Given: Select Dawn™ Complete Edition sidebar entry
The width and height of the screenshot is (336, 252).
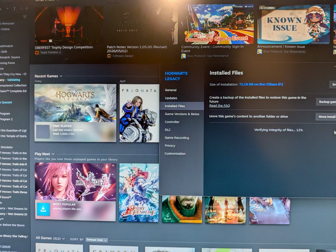Looking at the screenshot, I should (13, 91).
